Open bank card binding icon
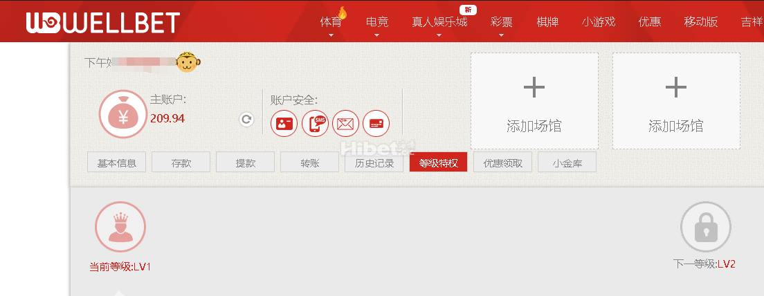Screen dimensions: 764x296 click(x=376, y=124)
